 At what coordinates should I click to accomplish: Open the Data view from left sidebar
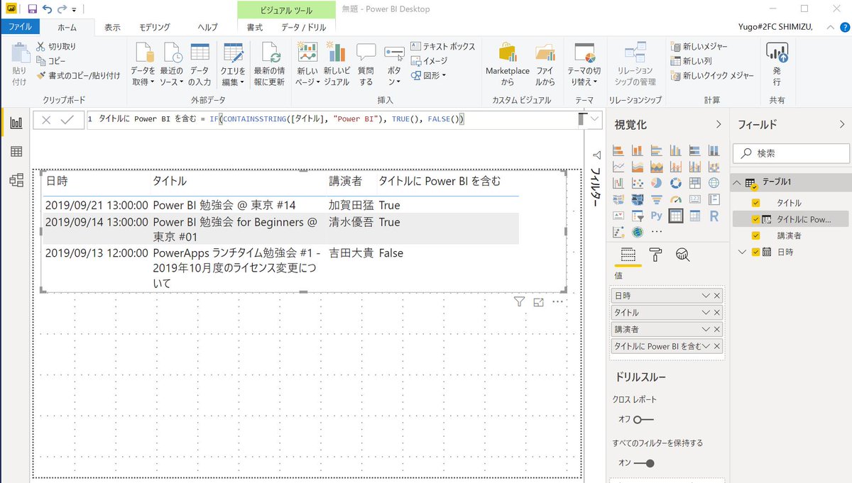click(x=16, y=151)
